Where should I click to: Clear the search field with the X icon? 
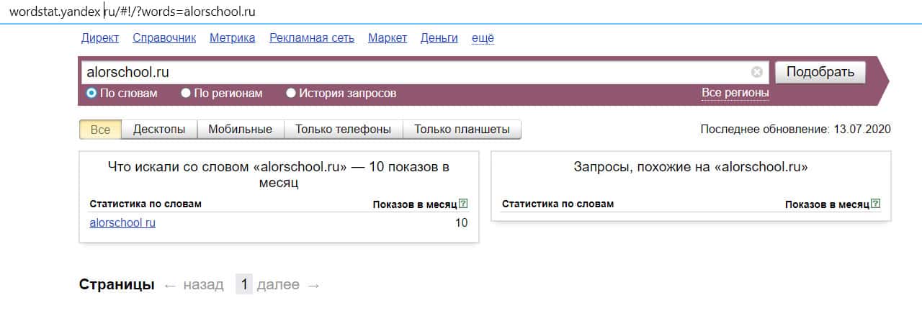point(756,72)
